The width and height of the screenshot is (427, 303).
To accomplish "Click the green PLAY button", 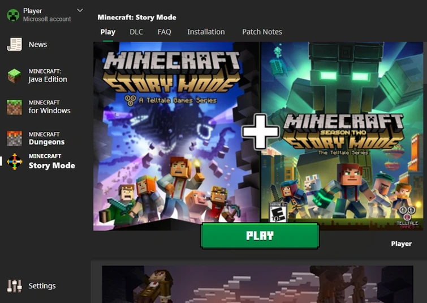I will (260, 236).
